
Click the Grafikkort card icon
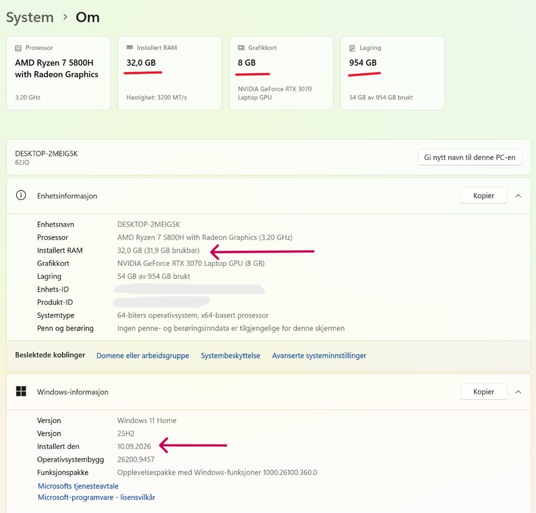click(241, 47)
